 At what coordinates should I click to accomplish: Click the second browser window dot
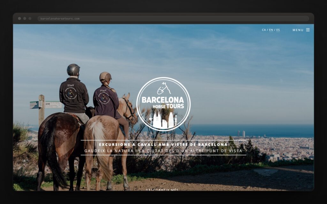[x=25, y=18]
